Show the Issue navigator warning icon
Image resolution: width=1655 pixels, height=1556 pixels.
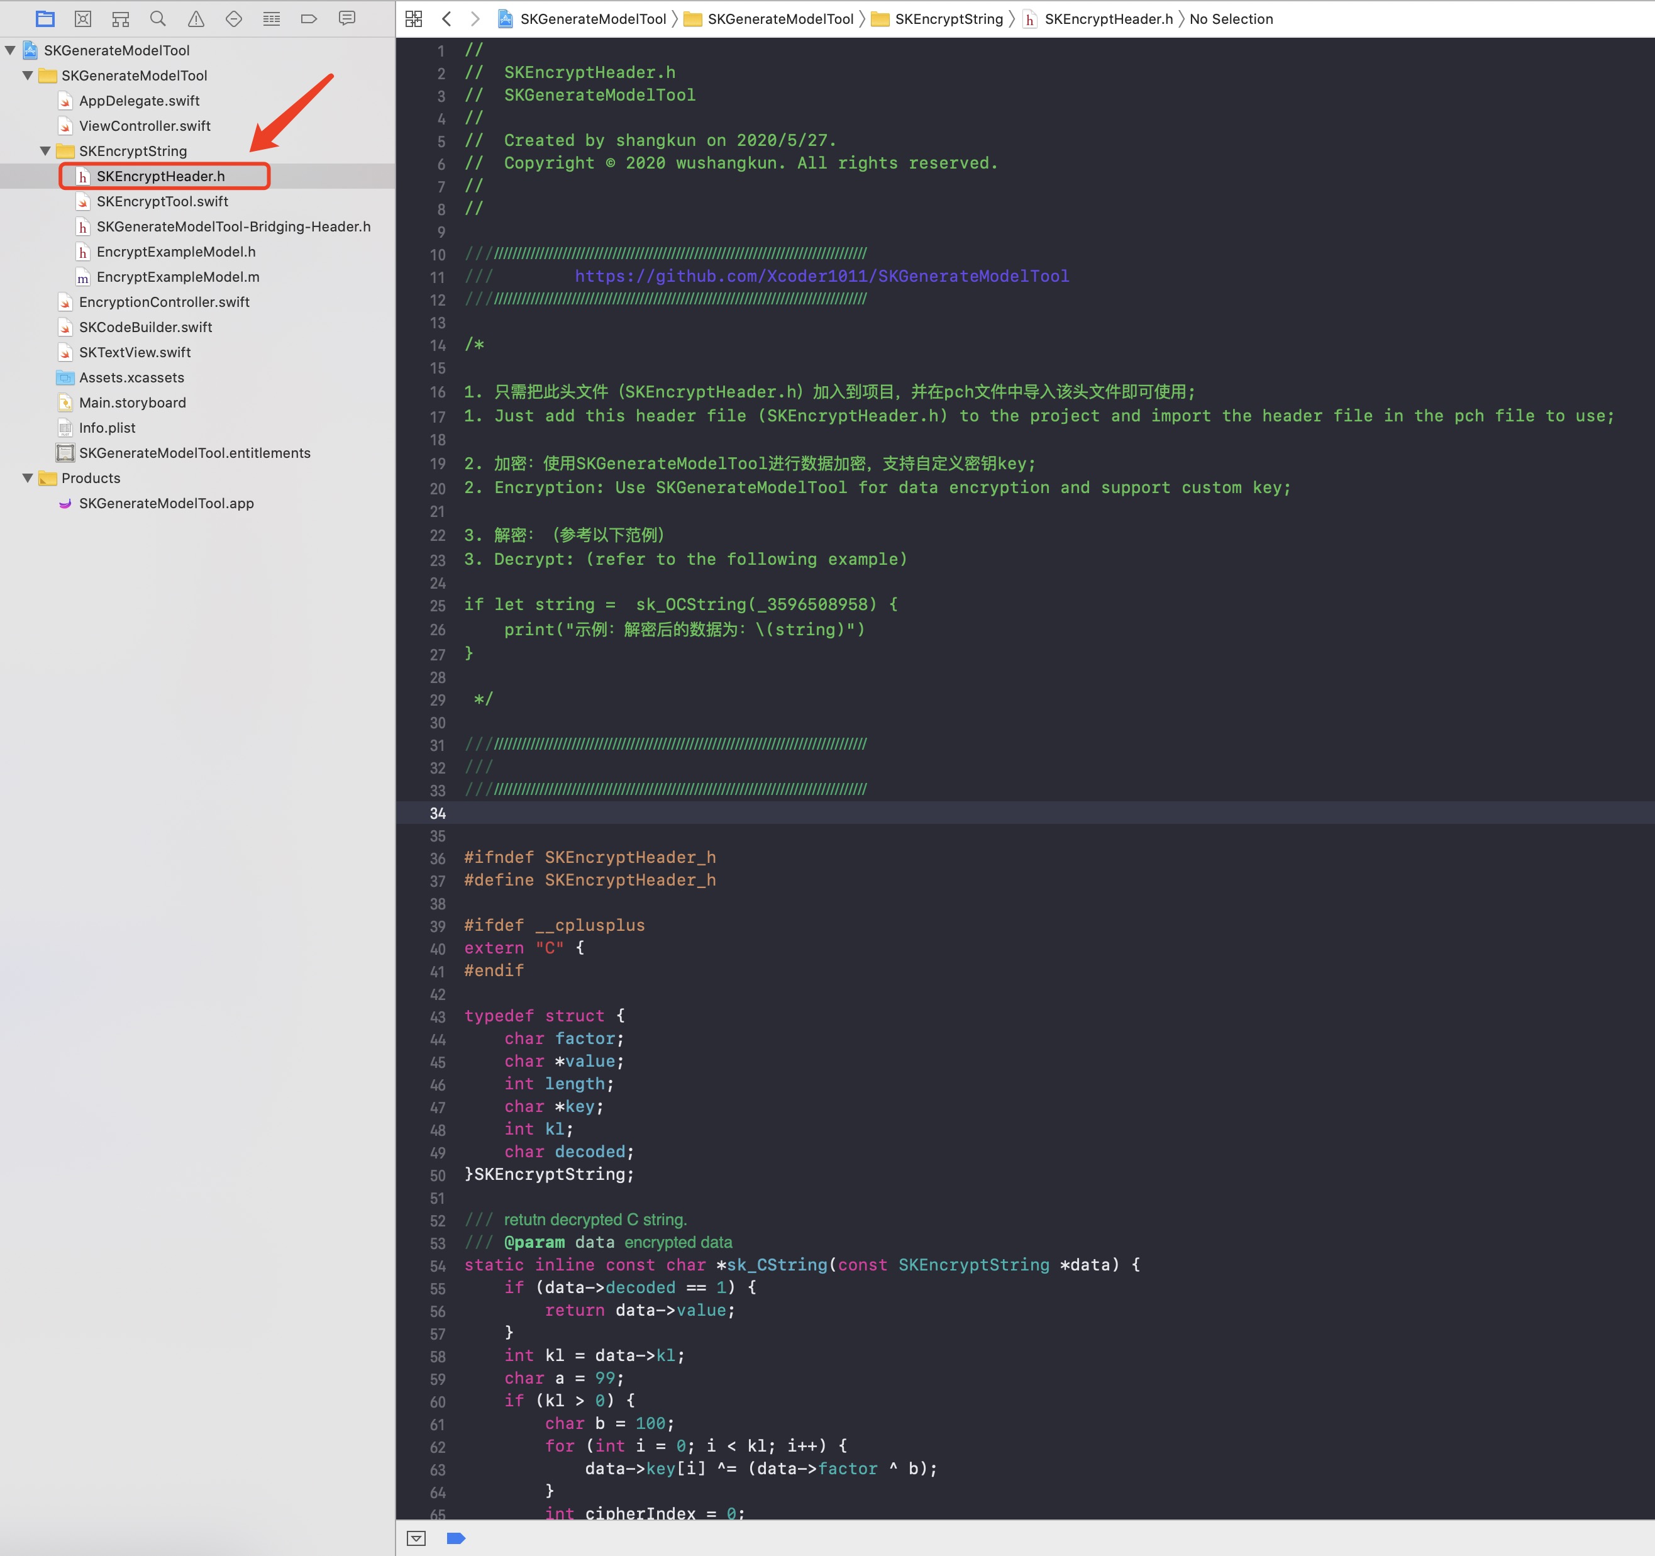(196, 18)
